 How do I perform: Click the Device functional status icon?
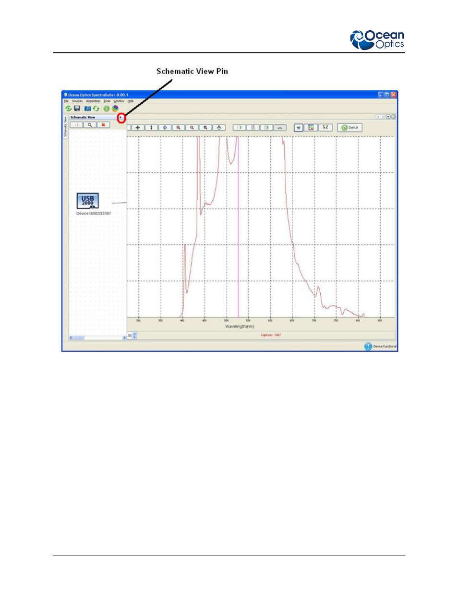tap(368, 346)
